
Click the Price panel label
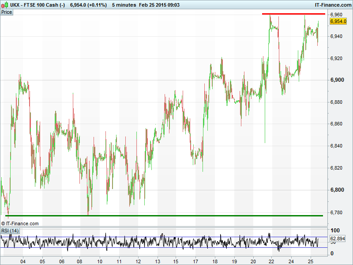pyautogui.click(x=7, y=12)
